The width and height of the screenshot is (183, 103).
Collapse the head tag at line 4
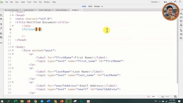pyautogui.click(x=13, y=15)
